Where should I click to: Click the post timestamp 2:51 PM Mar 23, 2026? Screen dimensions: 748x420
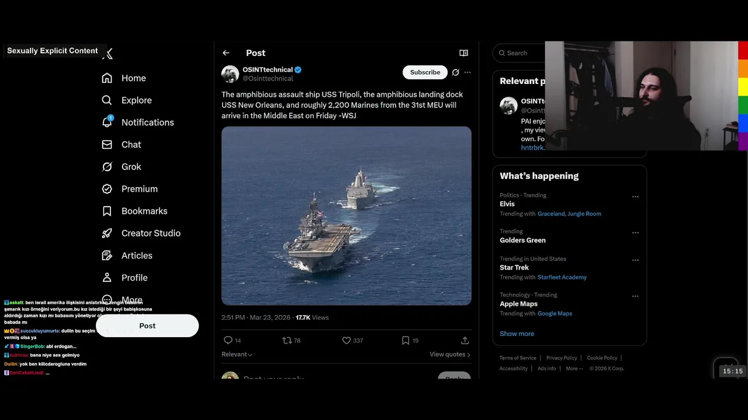pos(256,317)
